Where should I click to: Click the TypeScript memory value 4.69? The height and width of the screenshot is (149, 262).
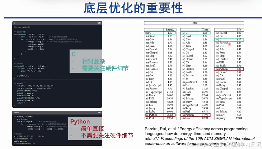click(239, 99)
